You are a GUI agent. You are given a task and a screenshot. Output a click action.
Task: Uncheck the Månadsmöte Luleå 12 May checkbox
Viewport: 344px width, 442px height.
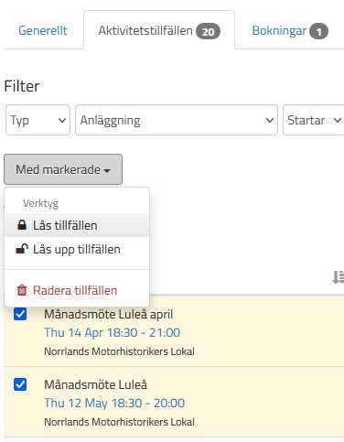pyautogui.click(x=20, y=384)
